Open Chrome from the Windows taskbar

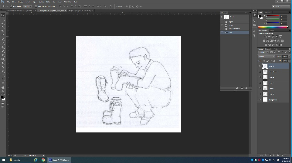[x=43, y=160]
